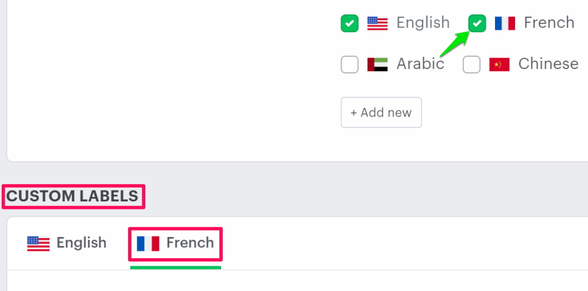The height and width of the screenshot is (291, 588).
Task: Click the green underline below French tab
Action: 175,267
